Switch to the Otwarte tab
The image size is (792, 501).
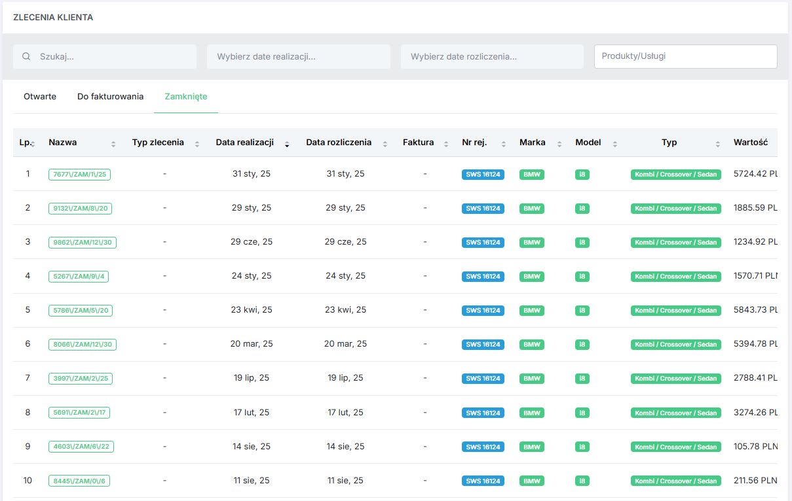click(40, 97)
